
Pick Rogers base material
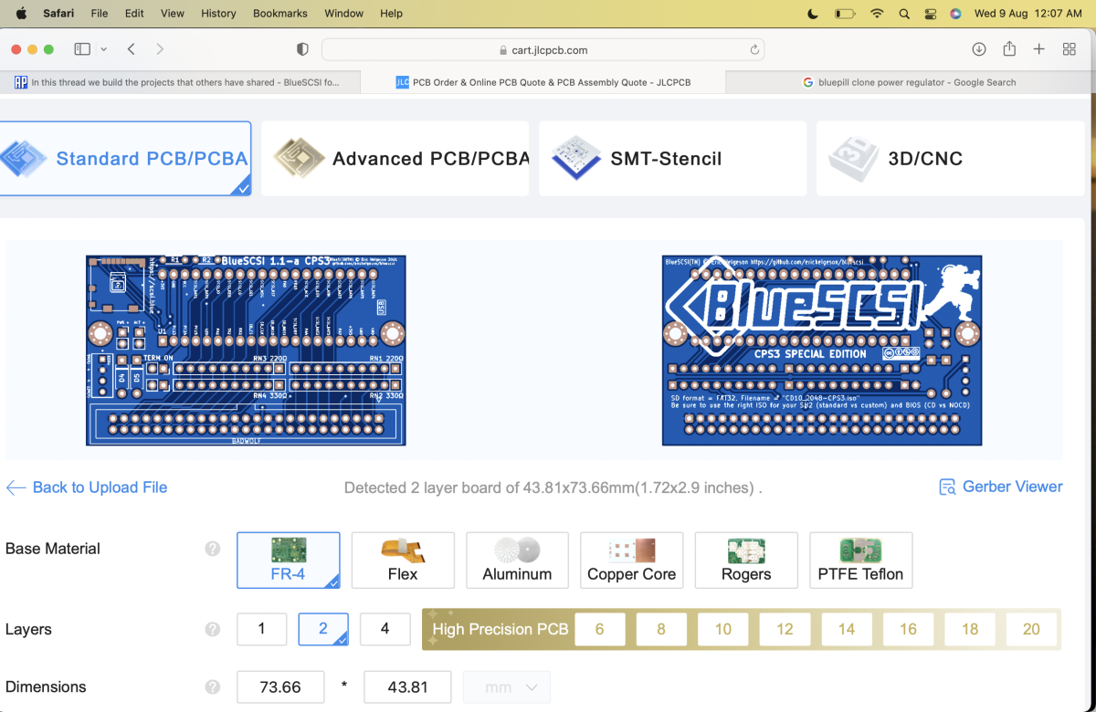click(x=746, y=560)
